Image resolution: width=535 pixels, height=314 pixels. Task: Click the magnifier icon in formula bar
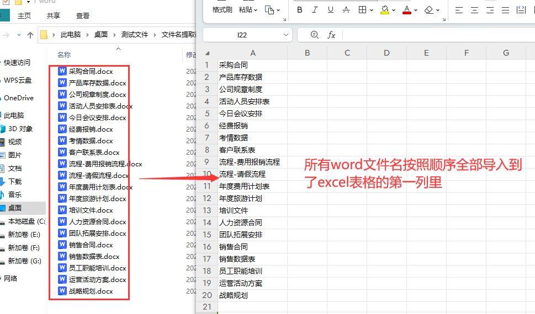tap(315, 35)
